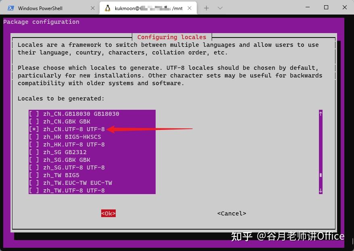Close the Windows PowerShell tab
Viewport: 354px width, 251px height.
point(93,8)
